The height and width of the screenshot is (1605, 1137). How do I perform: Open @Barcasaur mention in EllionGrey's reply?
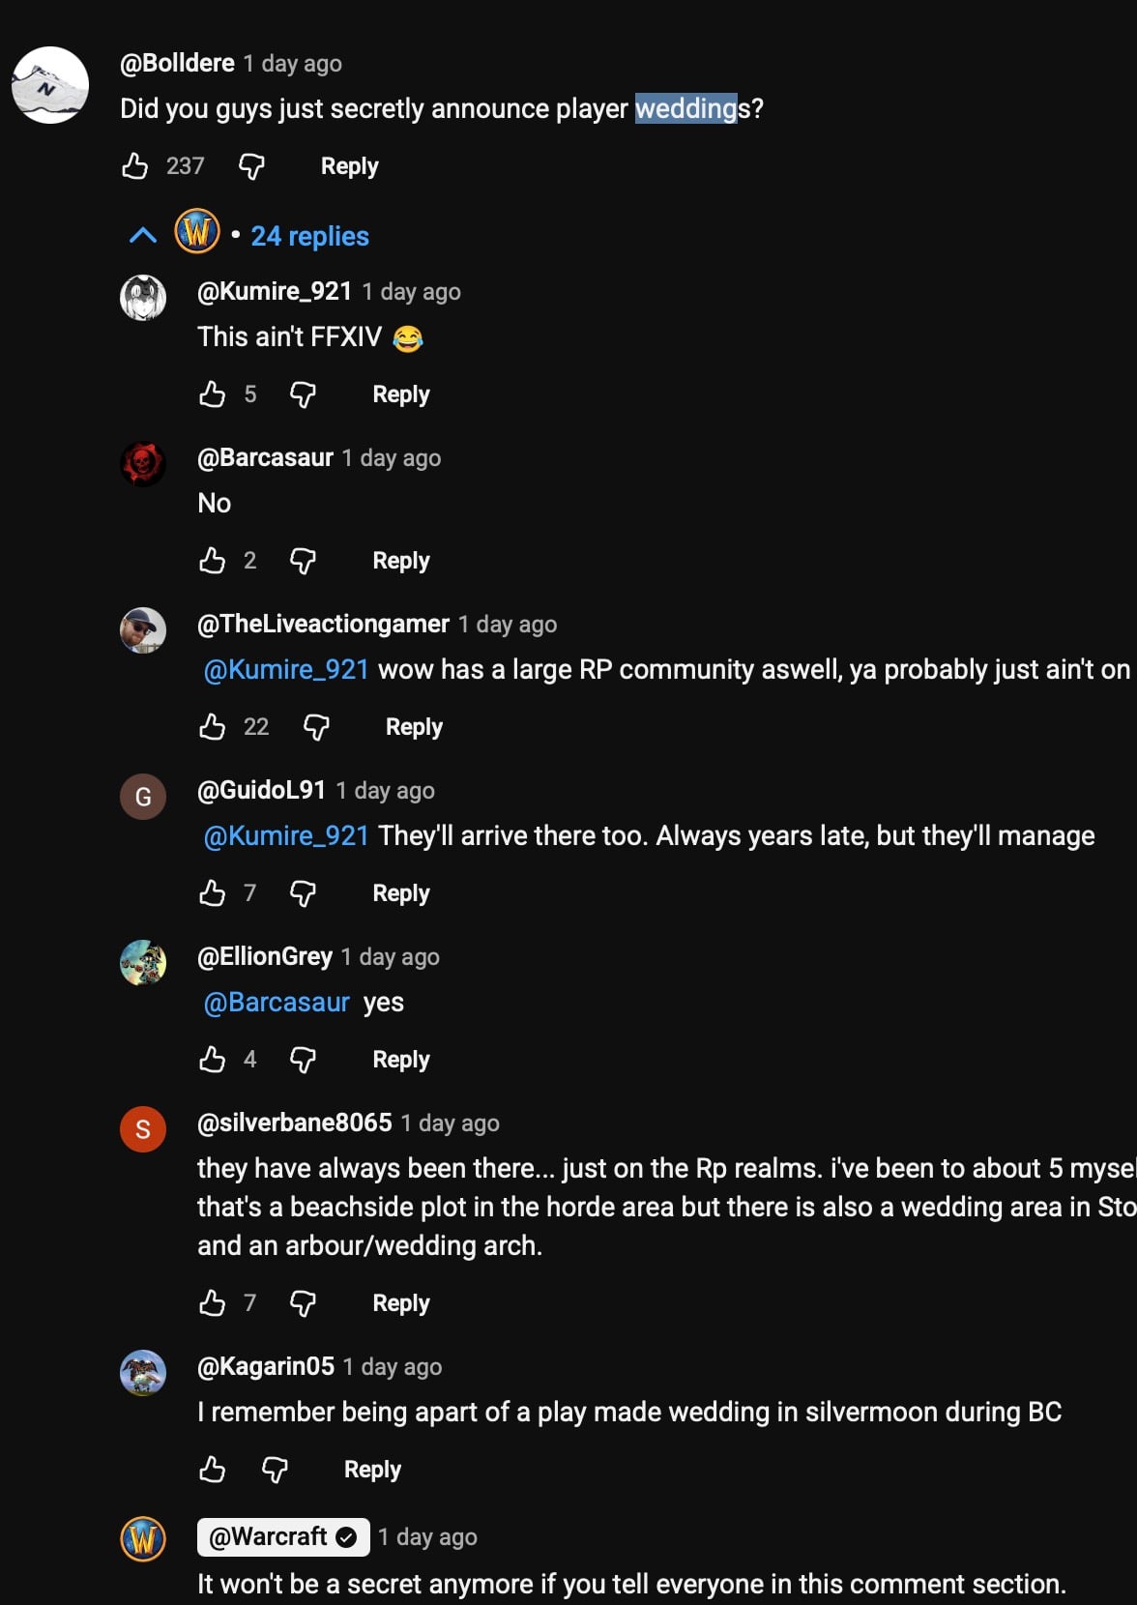click(x=277, y=1002)
